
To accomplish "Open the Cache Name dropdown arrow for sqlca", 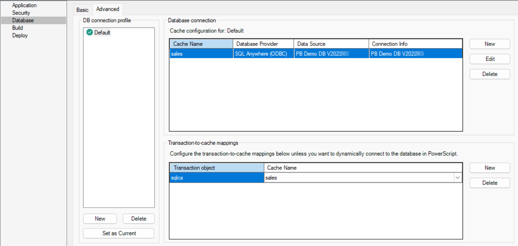I will point(458,178).
